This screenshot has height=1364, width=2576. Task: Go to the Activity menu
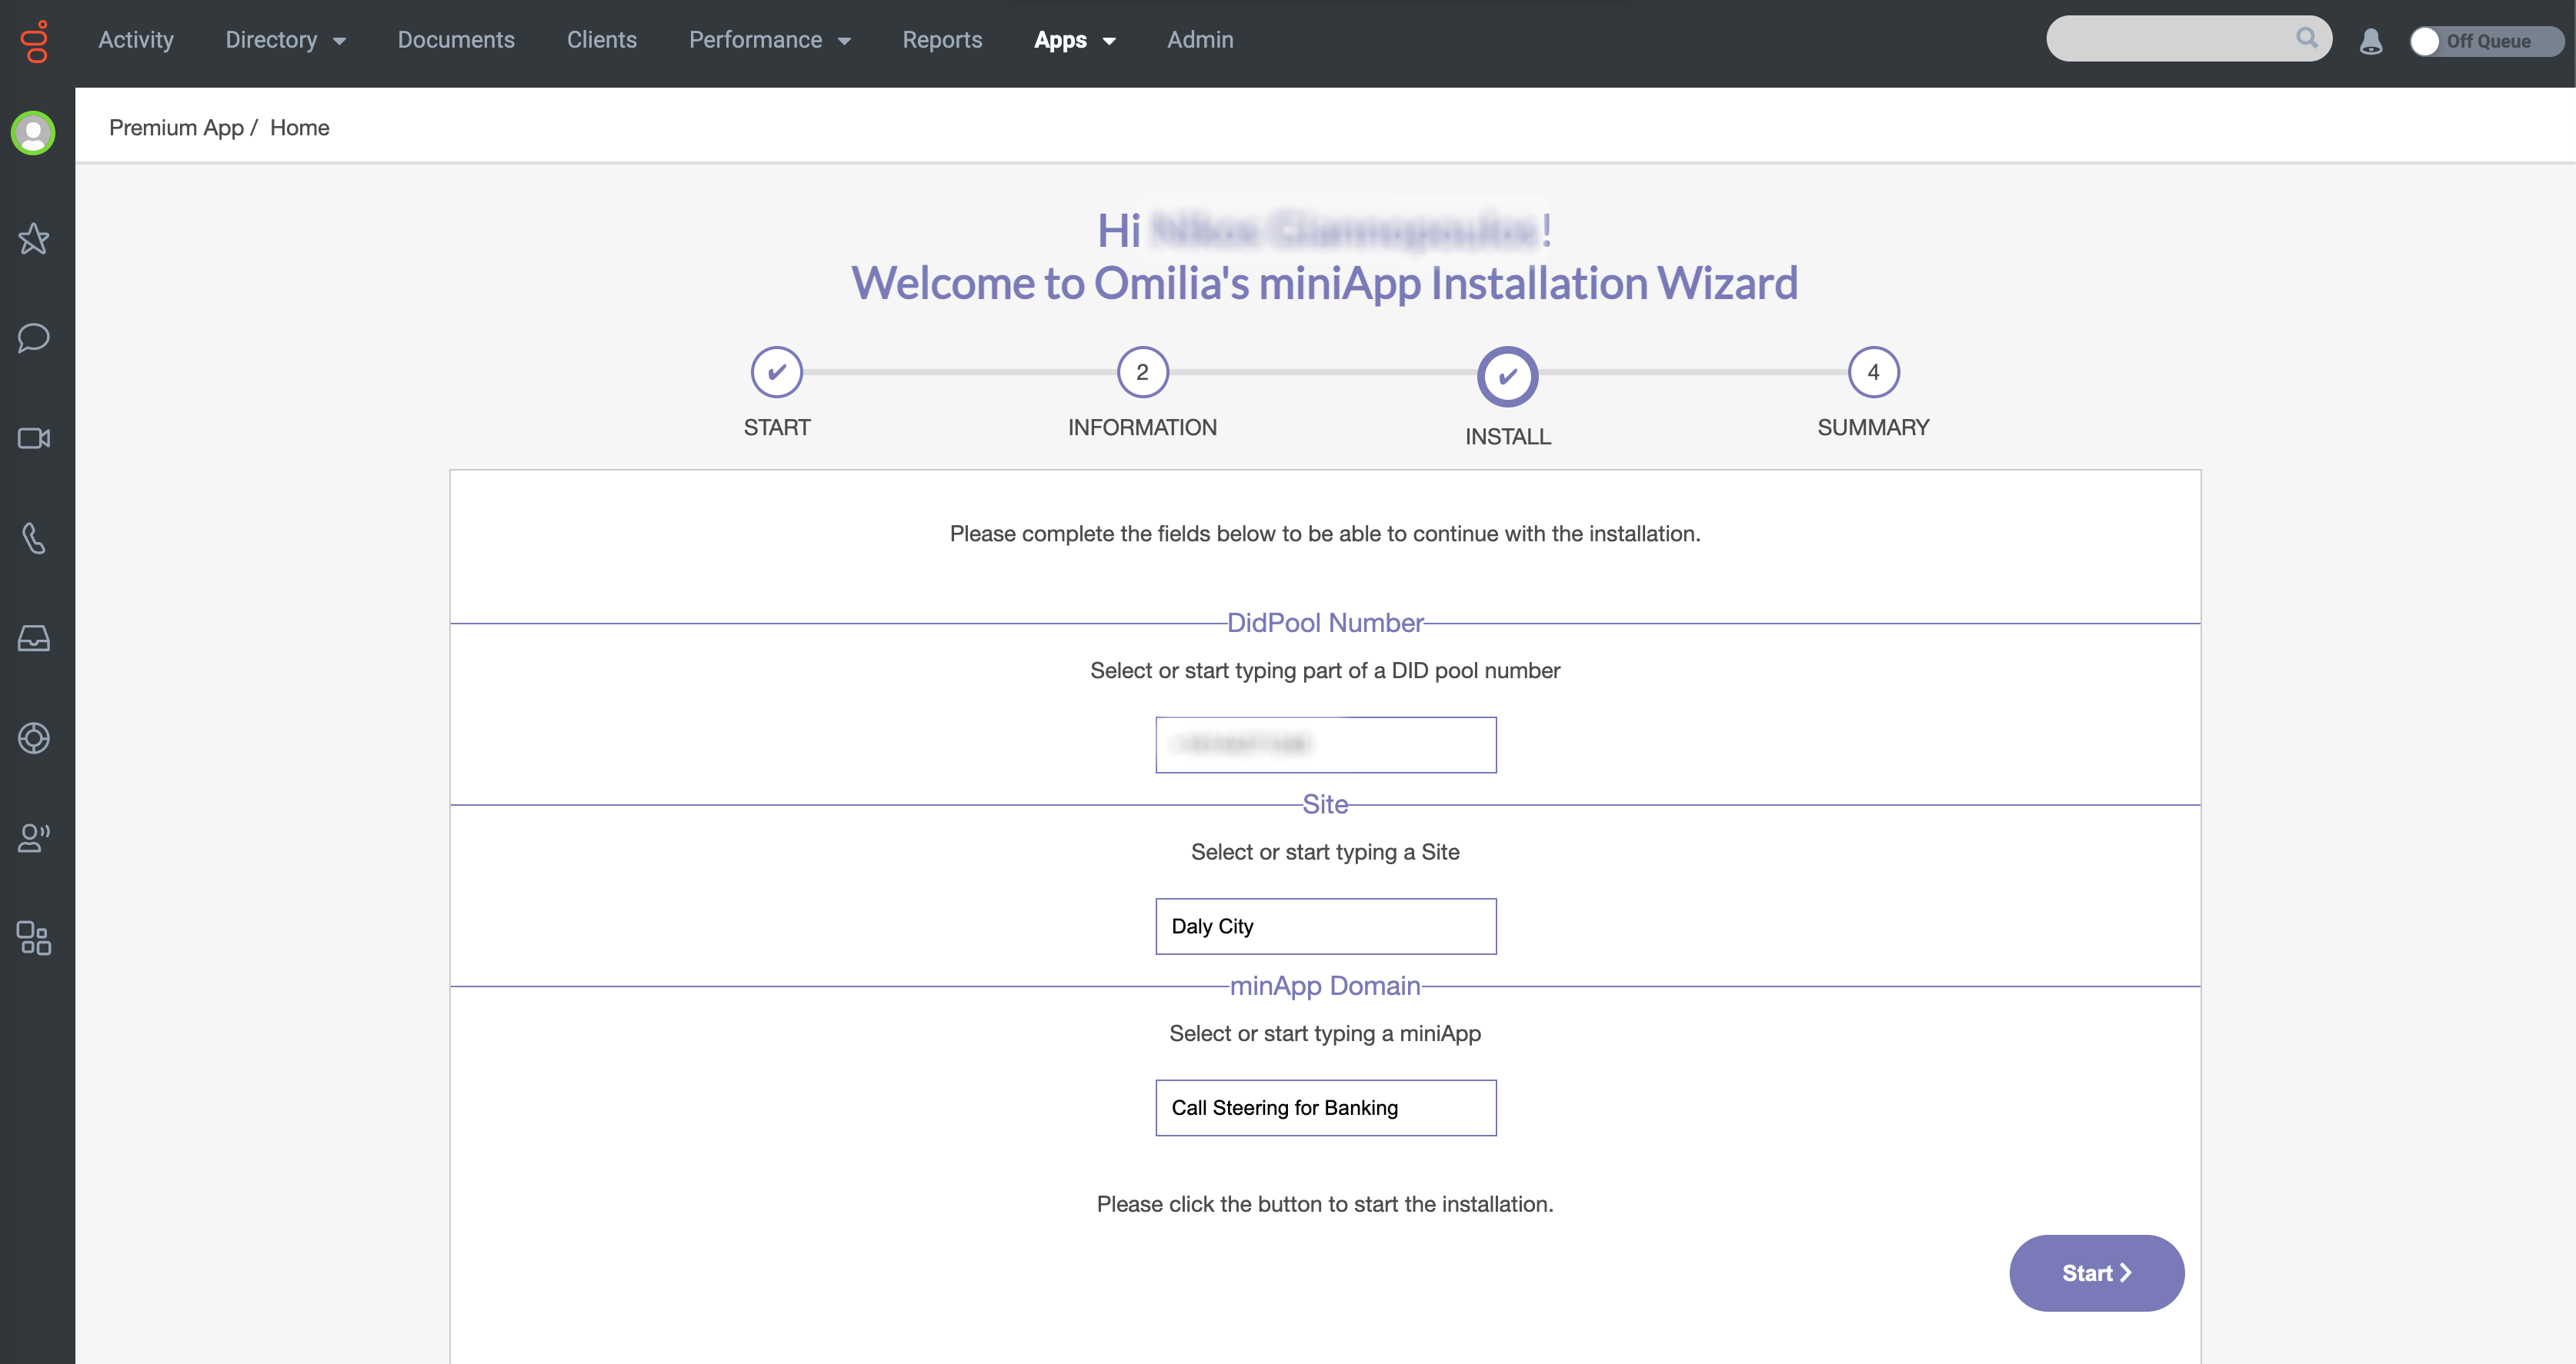[x=136, y=40]
